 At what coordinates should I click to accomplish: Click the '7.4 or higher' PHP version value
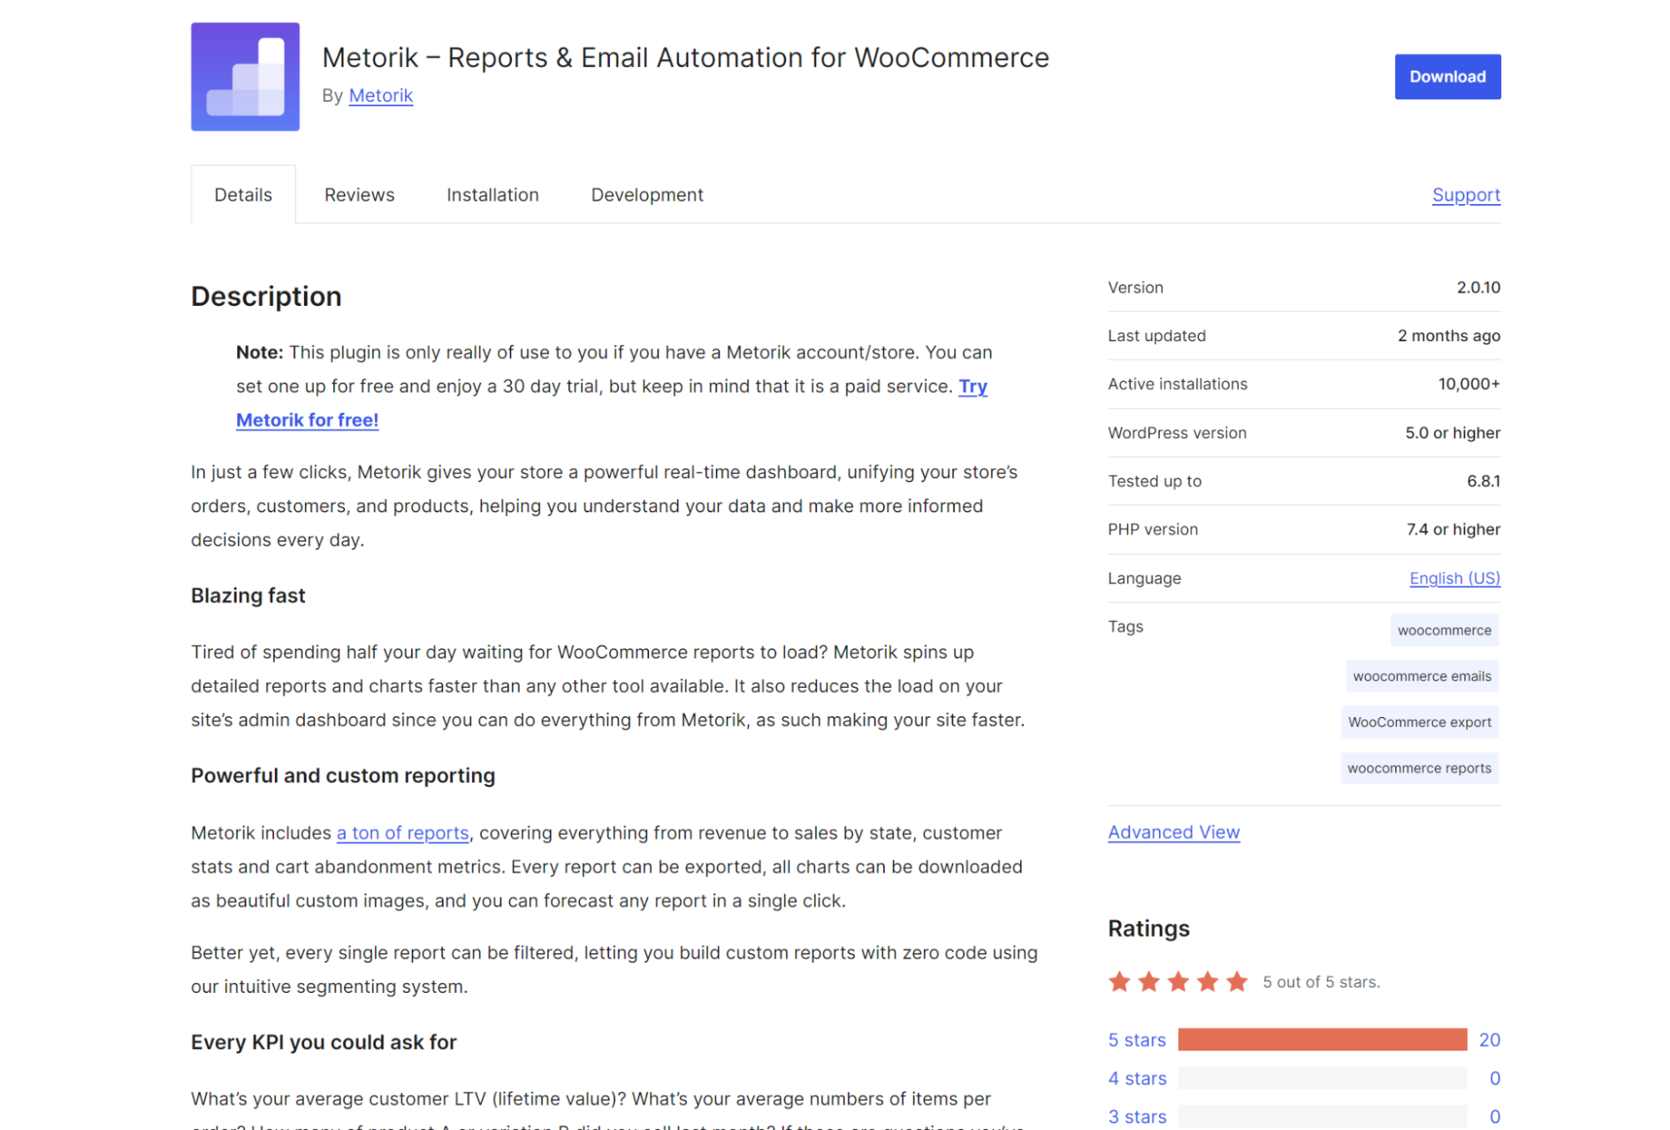click(1453, 529)
